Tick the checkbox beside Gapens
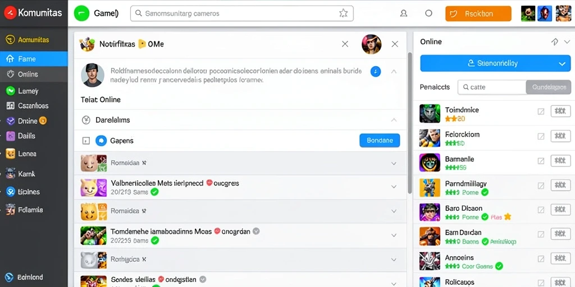The width and height of the screenshot is (575, 287). point(86,141)
